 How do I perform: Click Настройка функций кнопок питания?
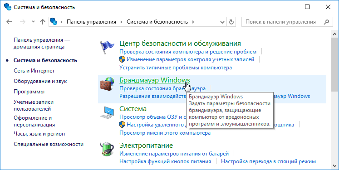point(165,161)
